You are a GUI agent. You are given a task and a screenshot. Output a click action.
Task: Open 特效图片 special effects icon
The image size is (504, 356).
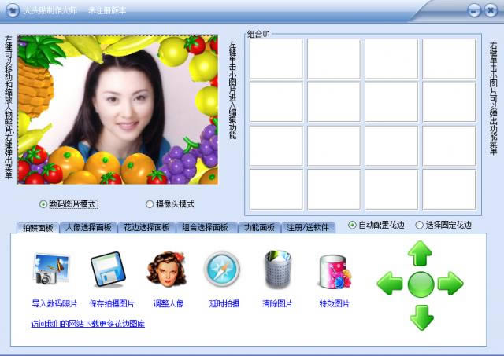(333, 271)
